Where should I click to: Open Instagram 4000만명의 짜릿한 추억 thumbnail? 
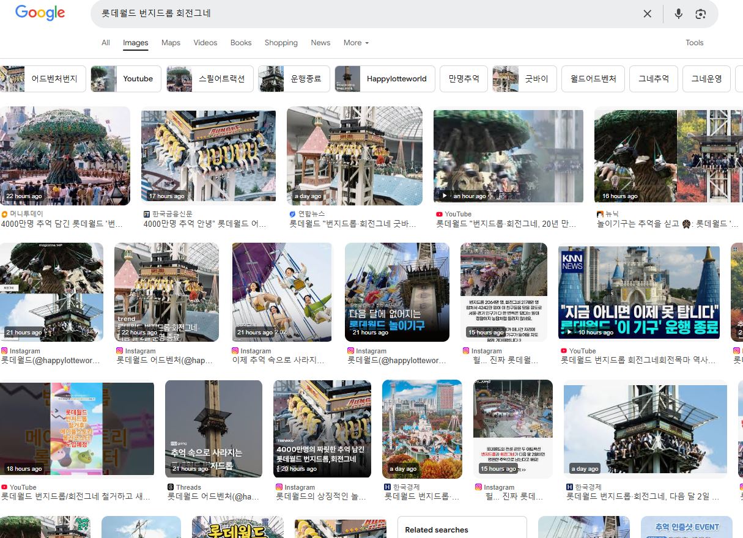pos(322,429)
